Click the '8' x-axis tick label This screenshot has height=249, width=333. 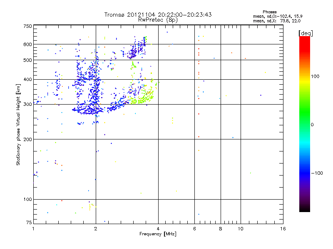click(221, 229)
